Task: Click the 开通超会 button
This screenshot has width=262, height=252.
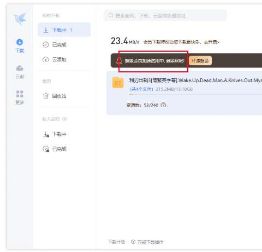Action: (200, 60)
